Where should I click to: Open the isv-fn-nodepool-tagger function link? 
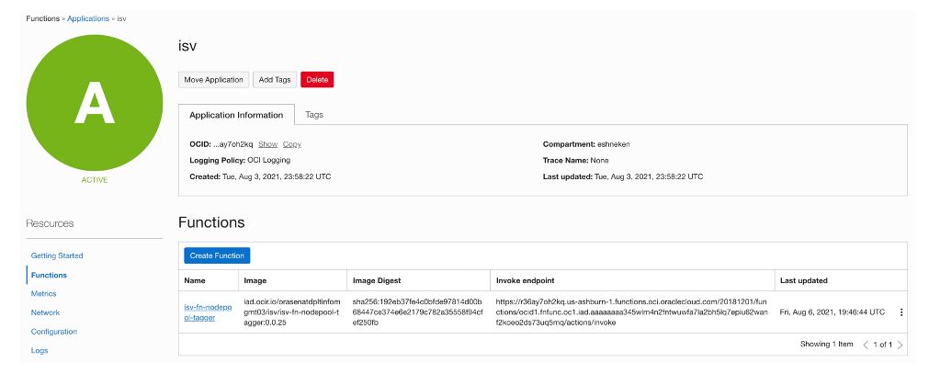pyautogui.click(x=207, y=312)
